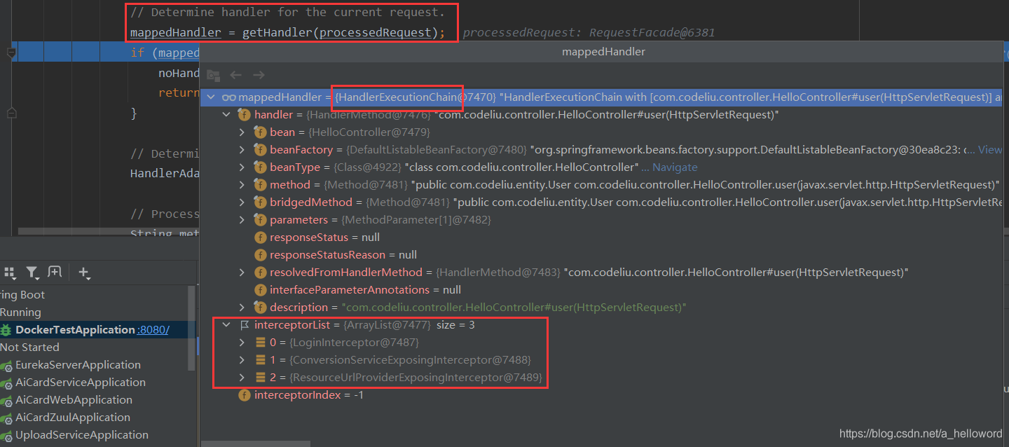Select the Not Started group in services
This screenshot has width=1009, height=447.
point(29,348)
